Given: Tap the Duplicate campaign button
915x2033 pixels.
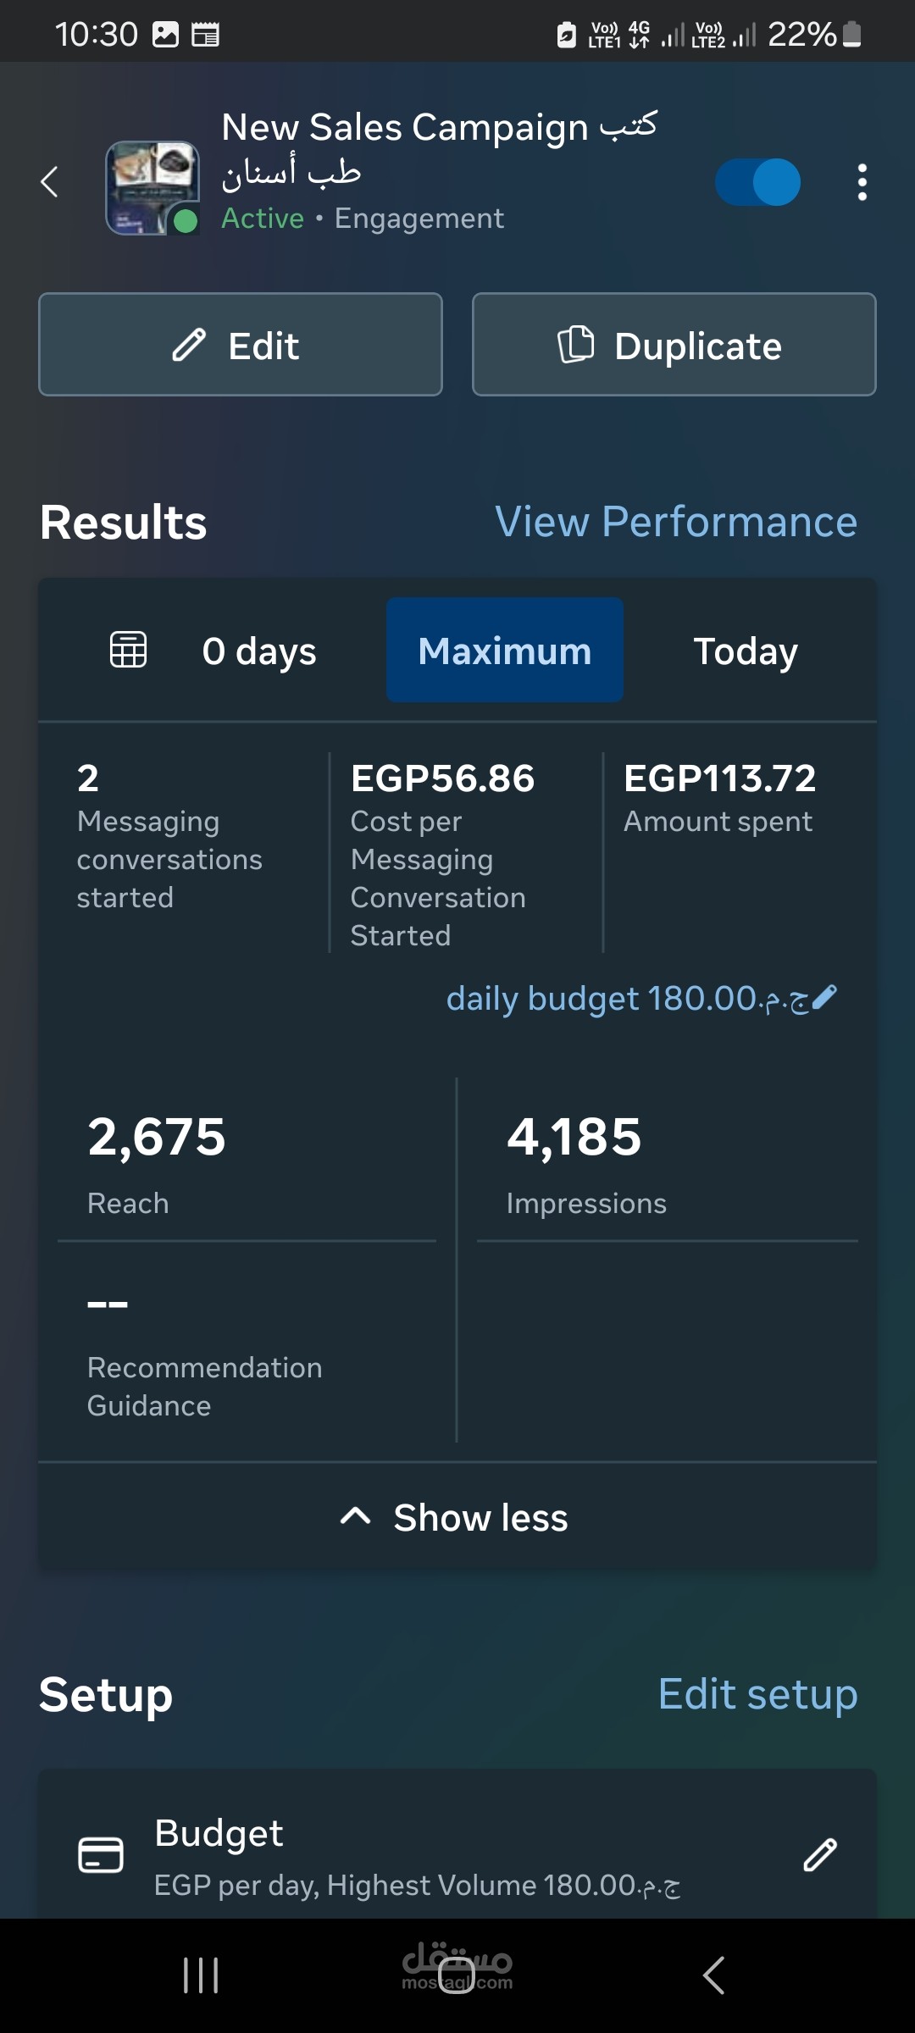Looking at the screenshot, I should 674,345.
